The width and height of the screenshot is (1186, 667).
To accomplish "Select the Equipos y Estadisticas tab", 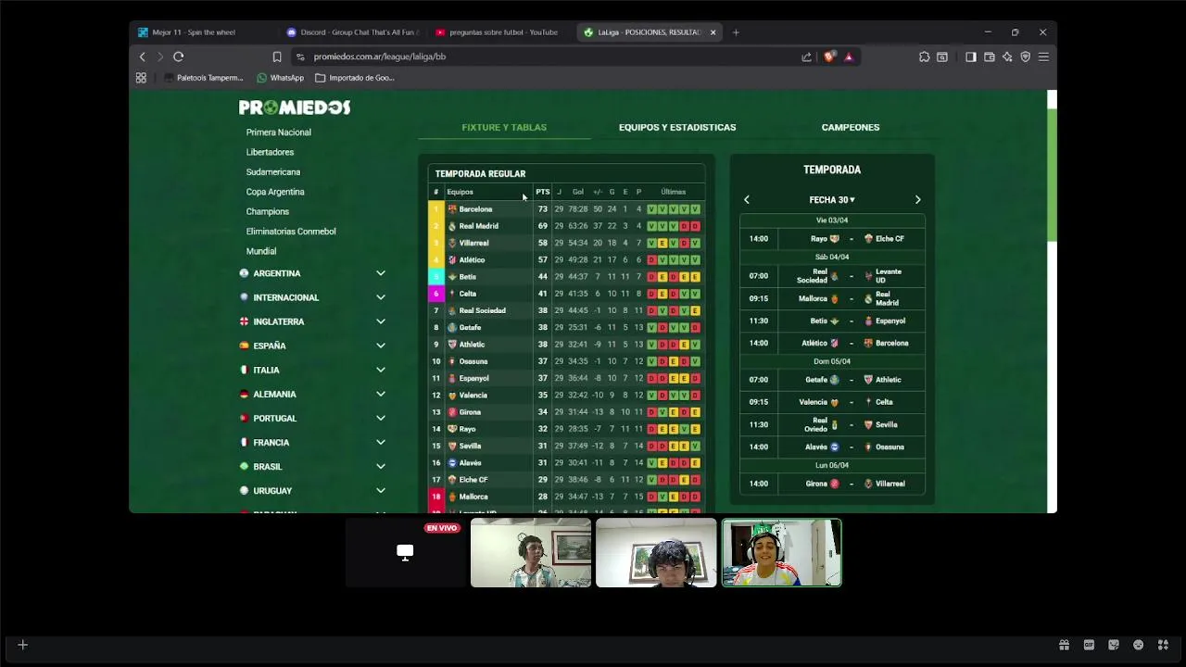I will 677,127.
